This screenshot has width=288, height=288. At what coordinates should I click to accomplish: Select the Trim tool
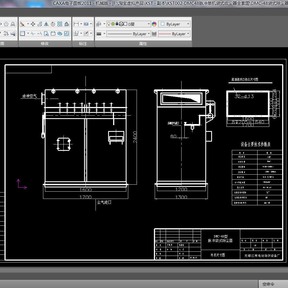coord(33,34)
